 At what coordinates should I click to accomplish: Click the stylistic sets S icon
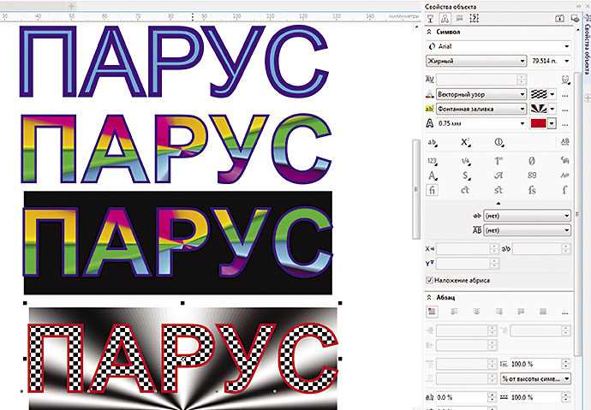(466, 175)
